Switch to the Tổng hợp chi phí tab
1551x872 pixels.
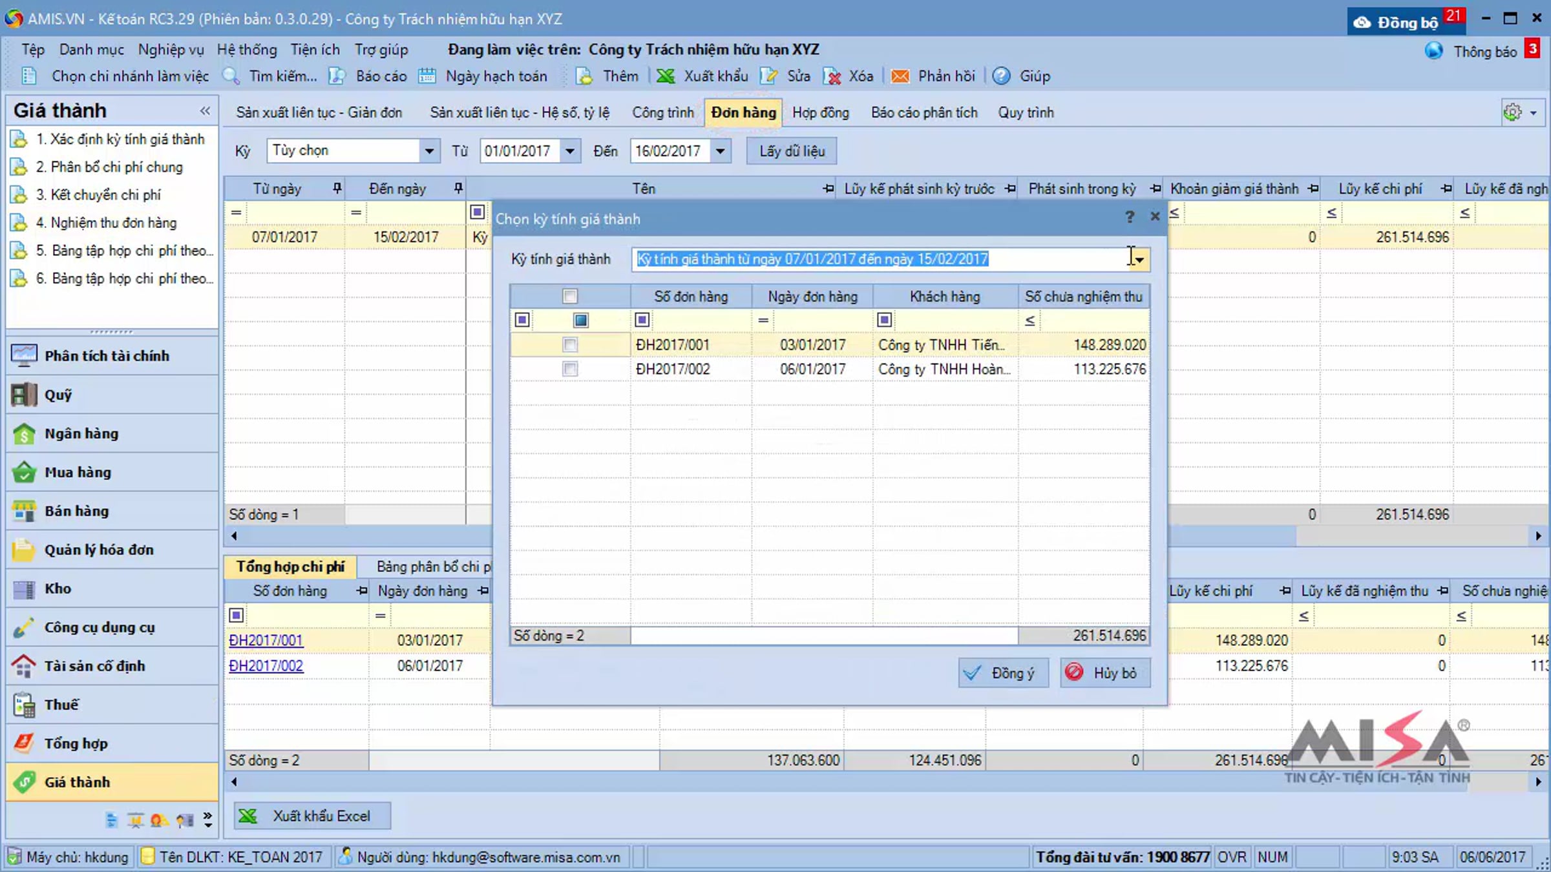(x=290, y=566)
